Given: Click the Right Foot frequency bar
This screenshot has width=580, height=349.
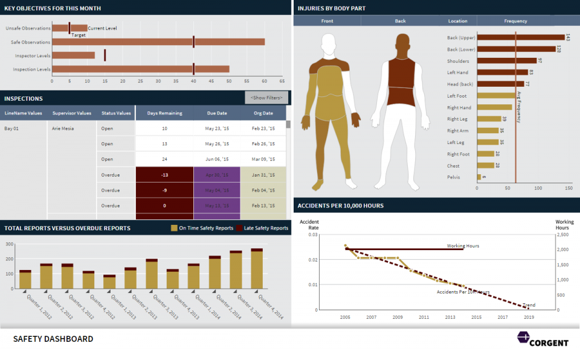Looking at the screenshot, I should 486,154.
